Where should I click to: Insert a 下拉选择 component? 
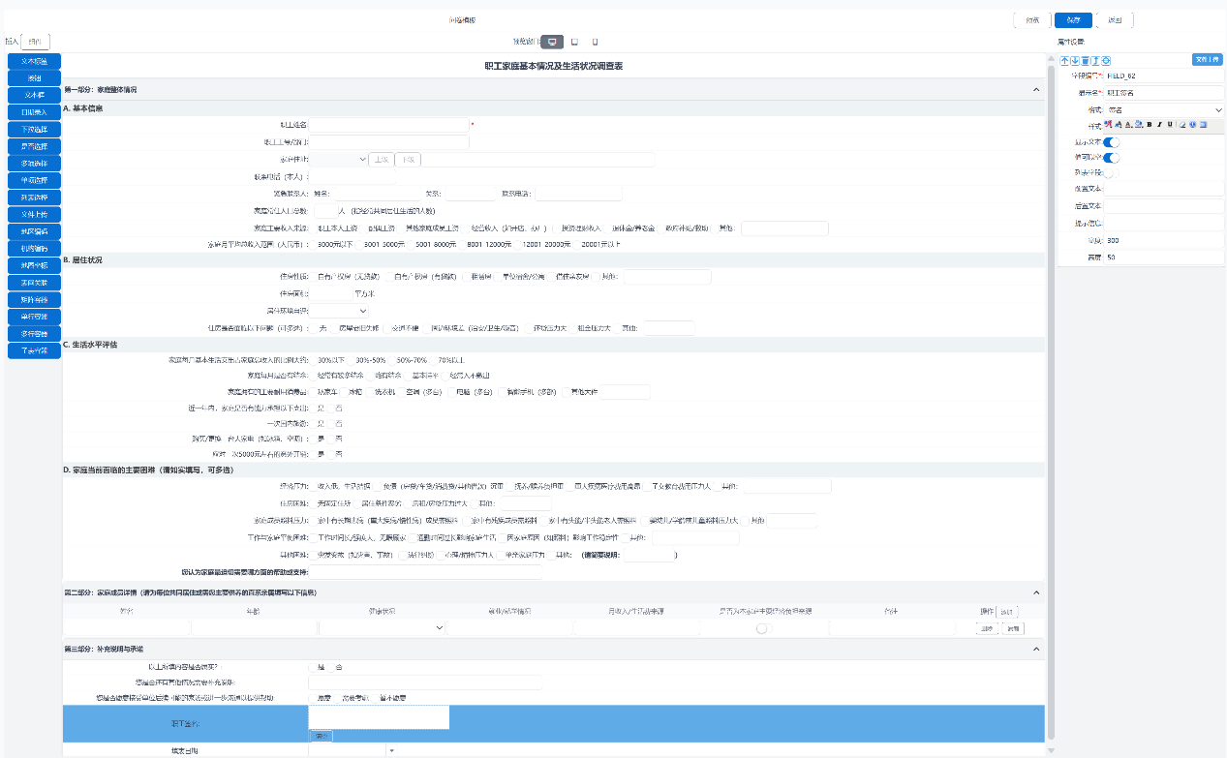[x=34, y=129]
